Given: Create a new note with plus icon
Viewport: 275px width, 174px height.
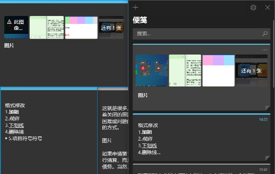Looking at the screenshot, I should (x=135, y=8).
